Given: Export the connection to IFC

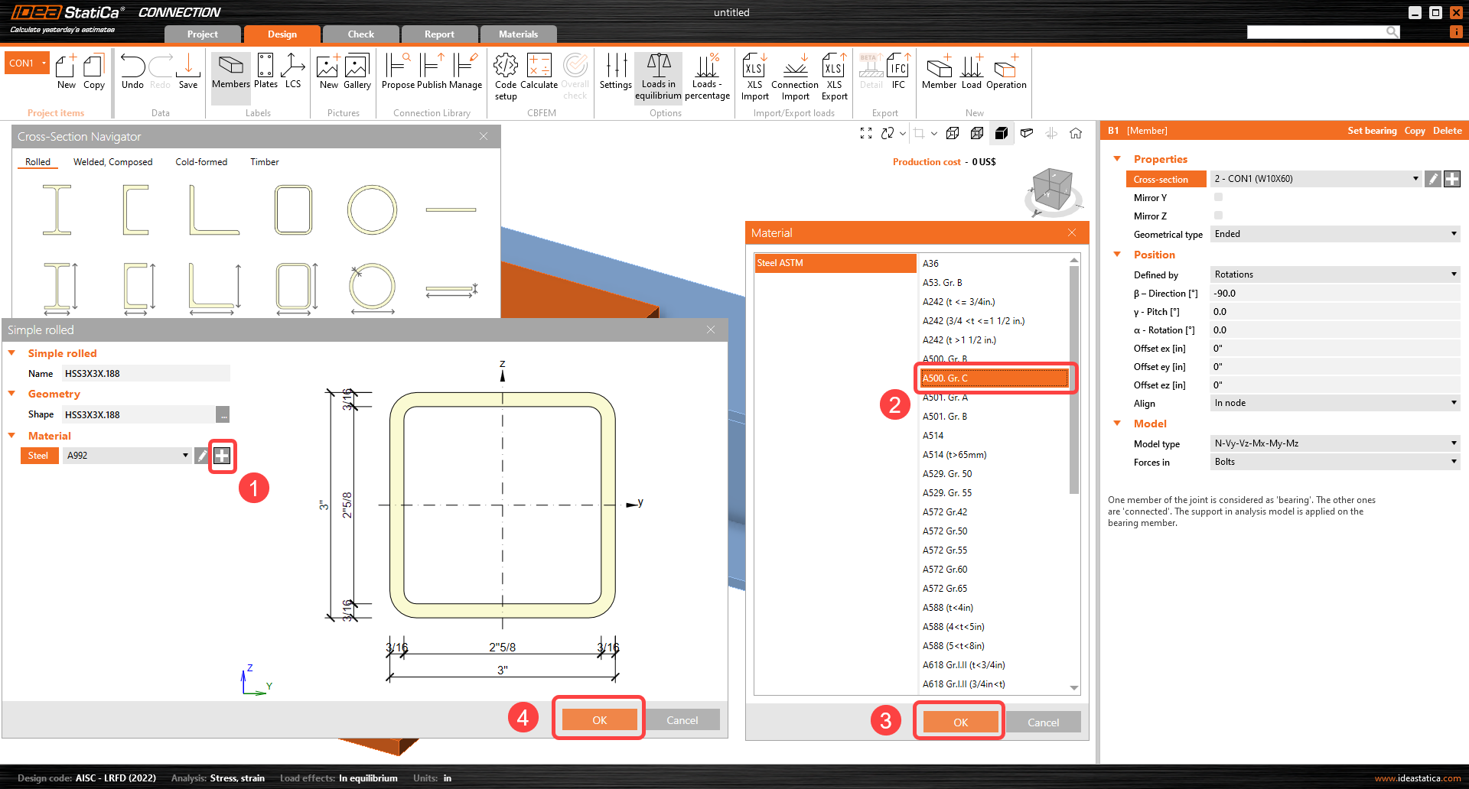Looking at the screenshot, I should (x=897, y=74).
